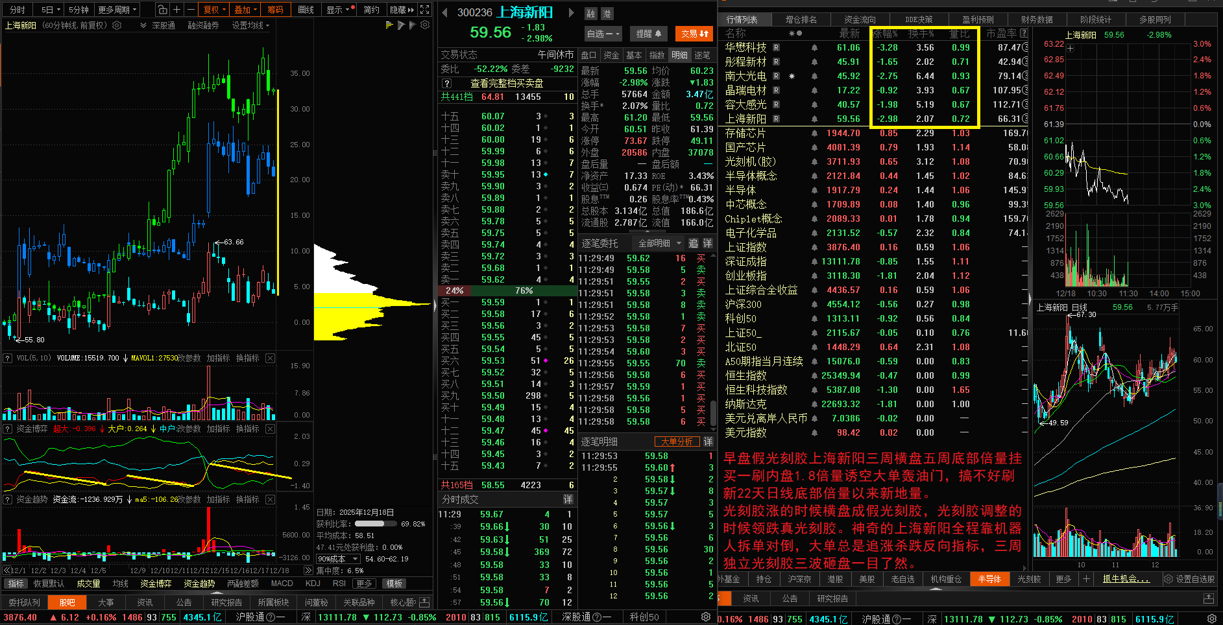Click the plus icon beside 更多 sector tab
This screenshot has height=625, width=1223.
tap(1086, 579)
